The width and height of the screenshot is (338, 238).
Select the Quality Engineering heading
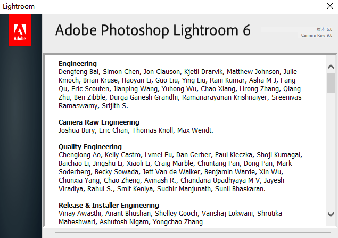(x=90, y=146)
